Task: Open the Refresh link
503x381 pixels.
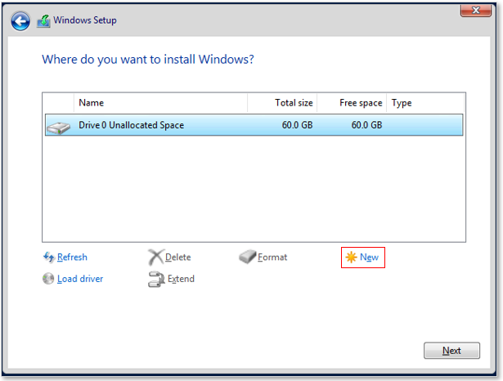Action: click(x=72, y=258)
